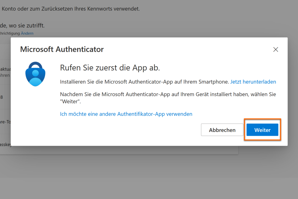Click the 'wo sie zutrifft' background heading
This screenshot has height=199, width=298.
[23, 25]
